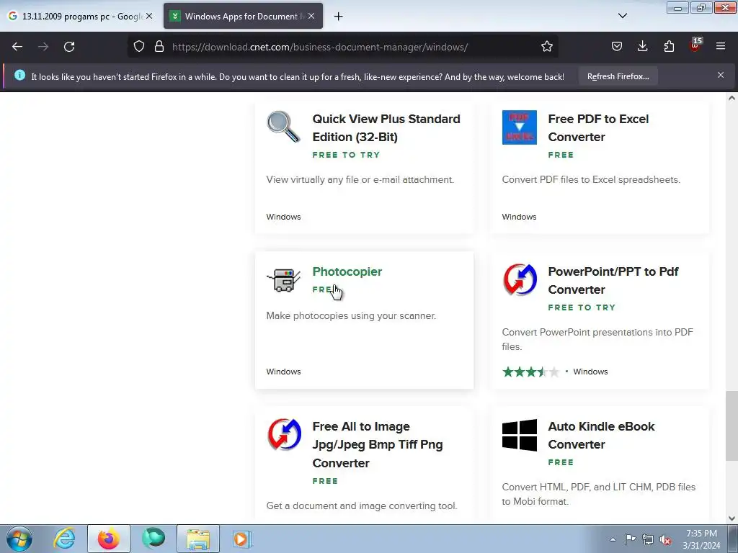Click the vertical scrollbar thumb

tap(732, 426)
